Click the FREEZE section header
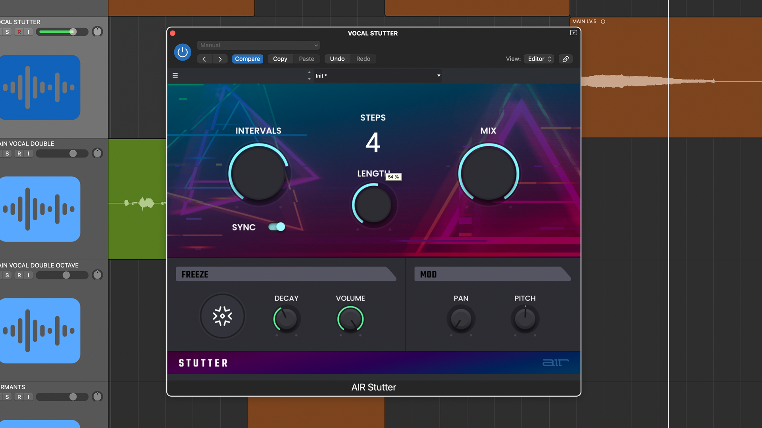762x428 pixels. pos(286,274)
